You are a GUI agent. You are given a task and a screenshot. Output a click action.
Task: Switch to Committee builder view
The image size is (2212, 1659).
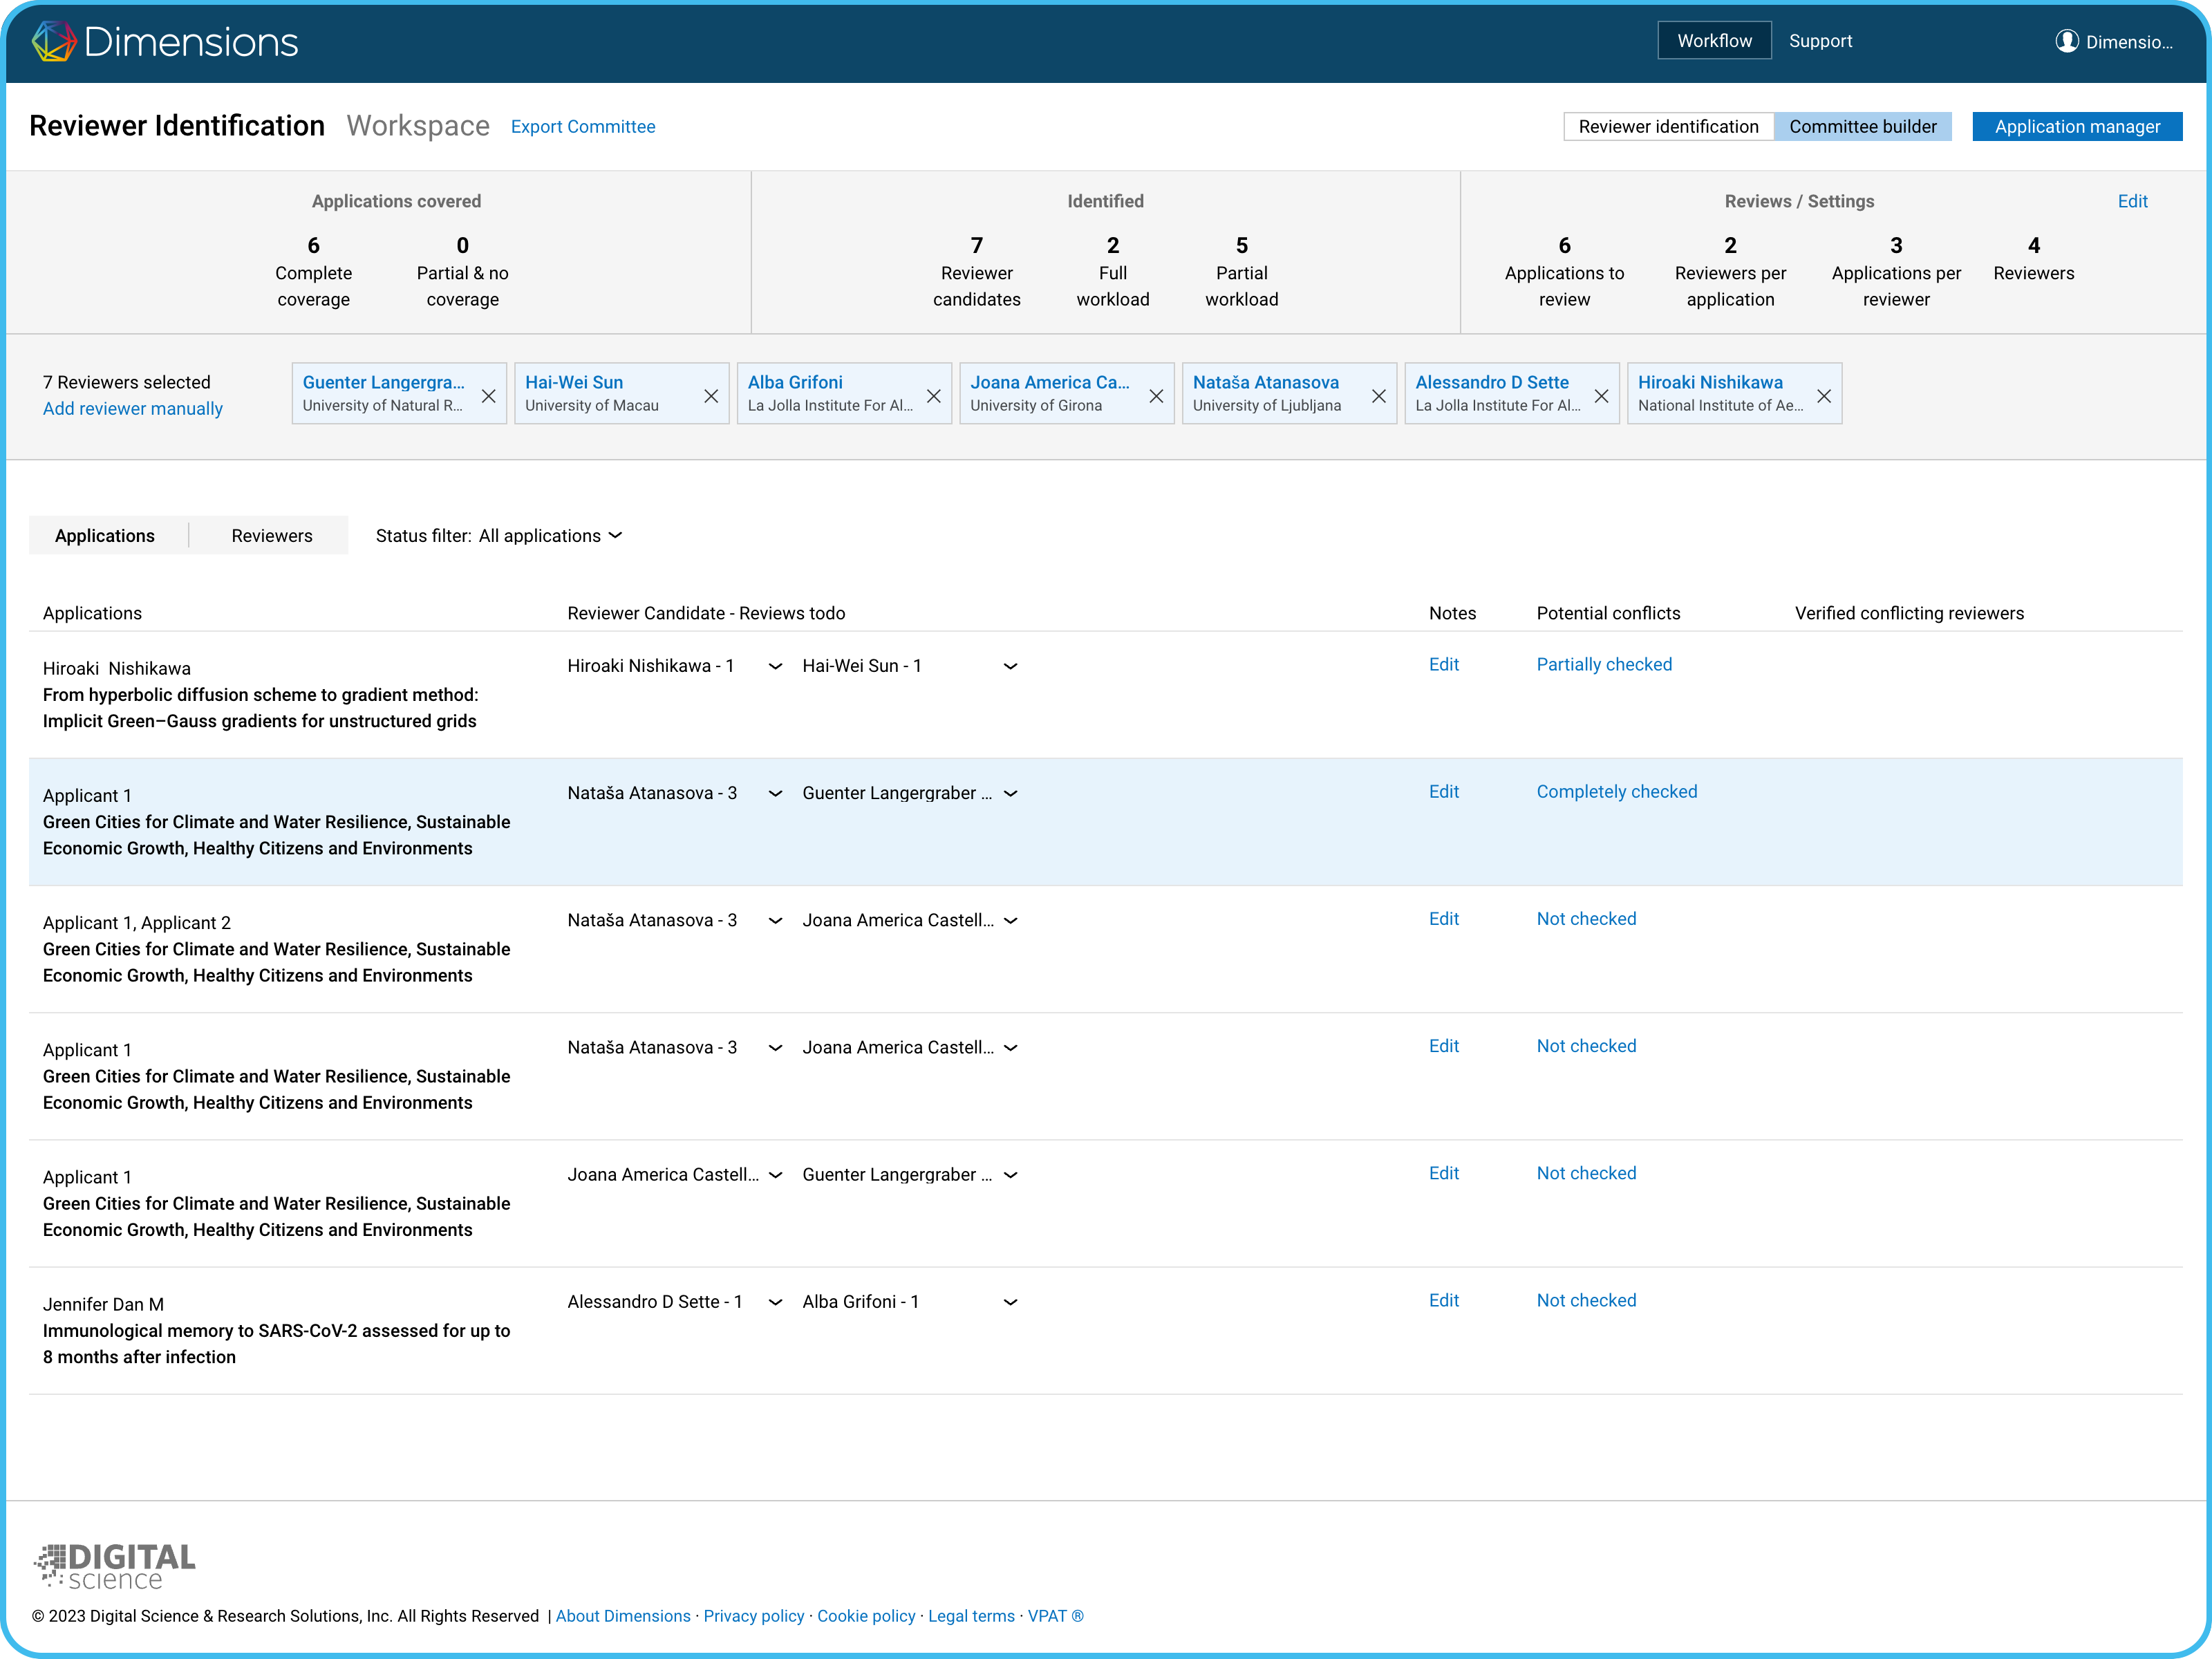[1862, 127]
